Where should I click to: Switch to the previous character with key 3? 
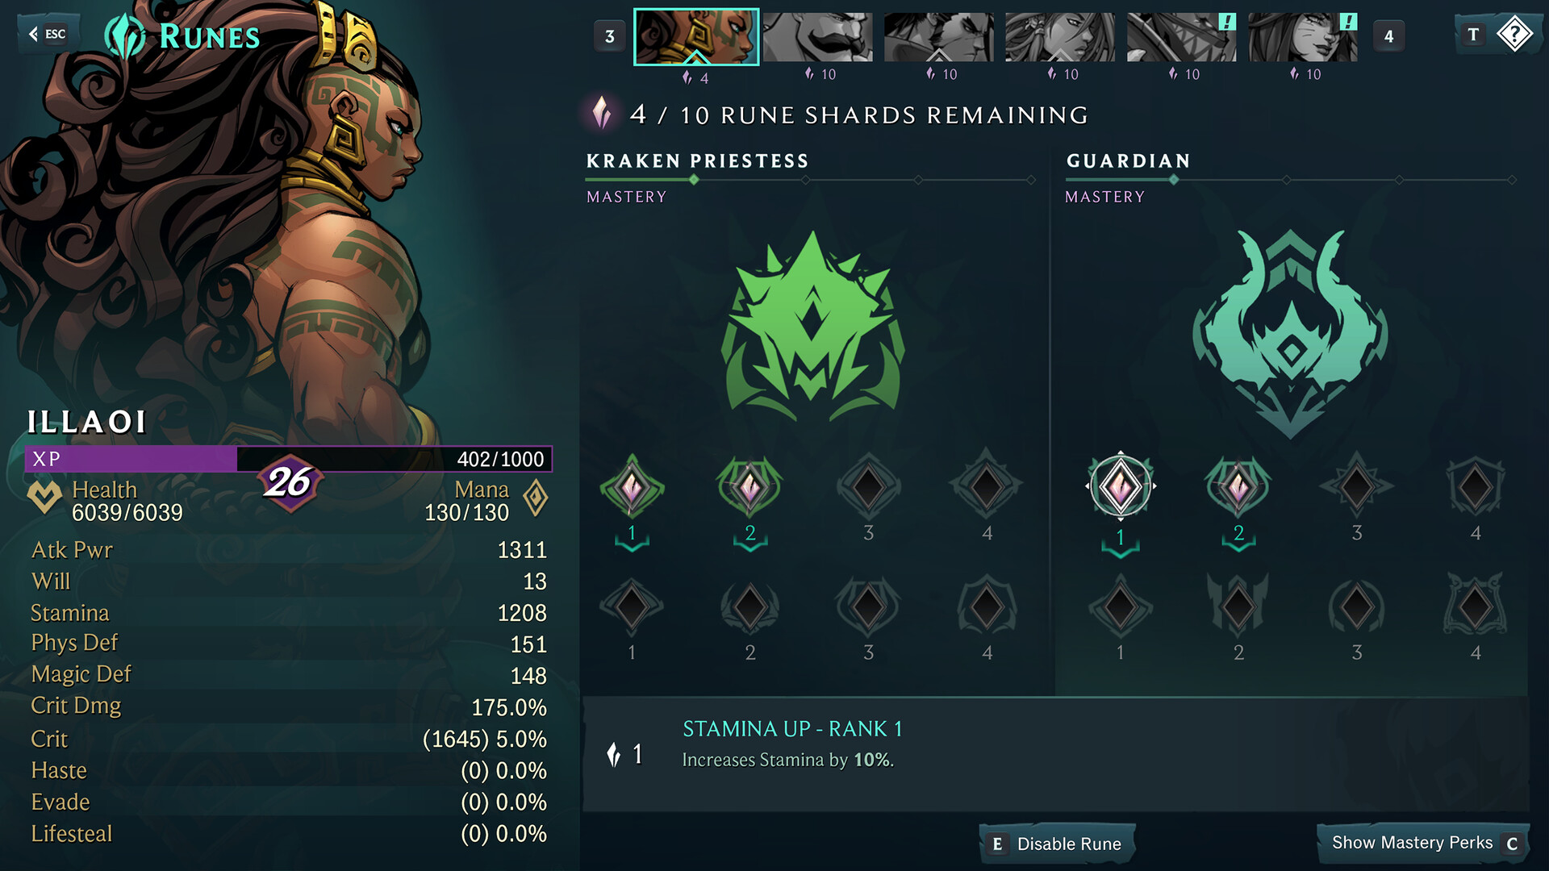(x=609, y=36)
